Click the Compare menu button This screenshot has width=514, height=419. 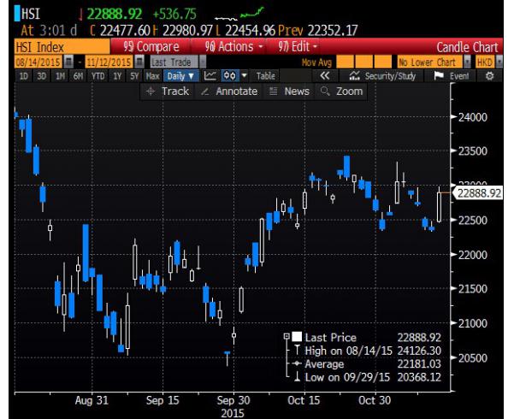(151, 47)
